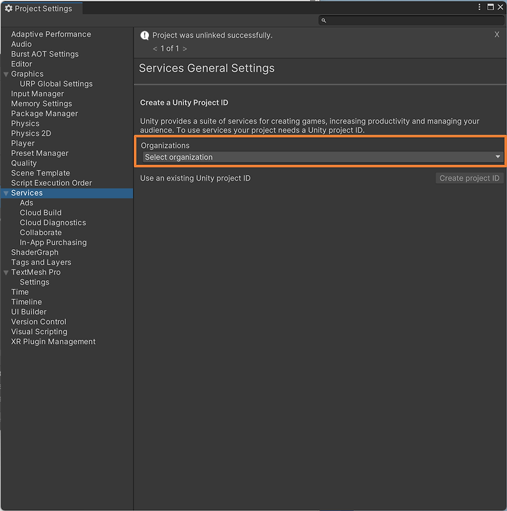Go to the previous notification arrow
This screenshot has height=511, width=507.
pyautogui.click(x=155, y=49)
